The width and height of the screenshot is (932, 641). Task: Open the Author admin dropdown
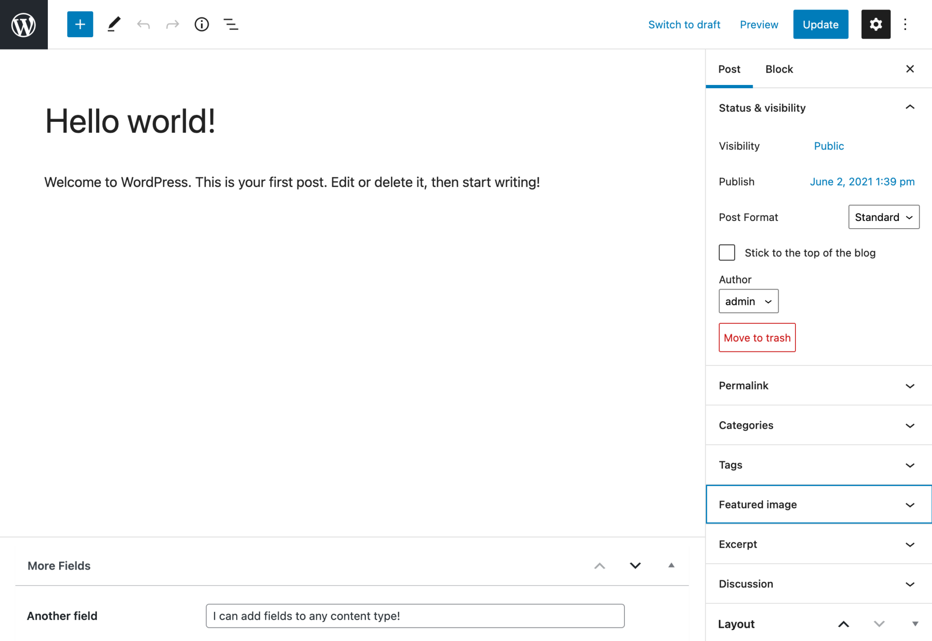748,301
